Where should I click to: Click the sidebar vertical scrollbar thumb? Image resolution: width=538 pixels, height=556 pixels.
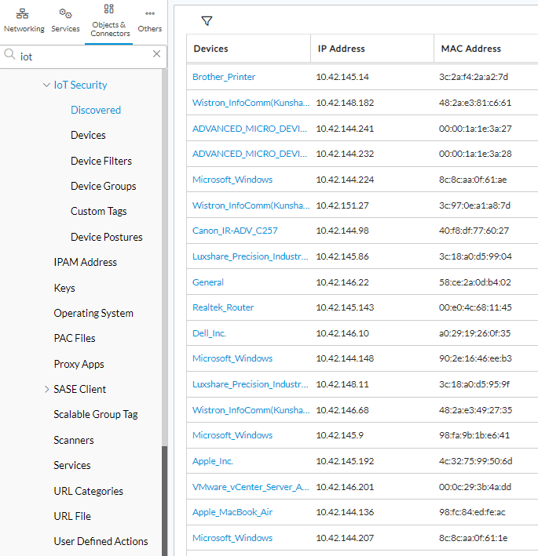pos(164,500)
